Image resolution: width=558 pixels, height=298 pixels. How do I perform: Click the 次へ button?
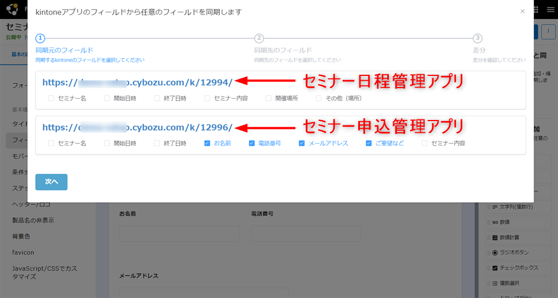click(51, 182)
